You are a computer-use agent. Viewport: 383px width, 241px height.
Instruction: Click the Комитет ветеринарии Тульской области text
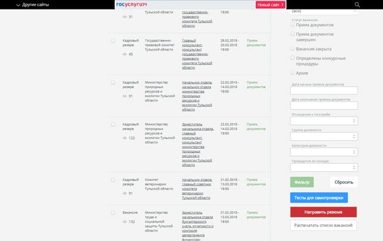click(x=159, y=184)
